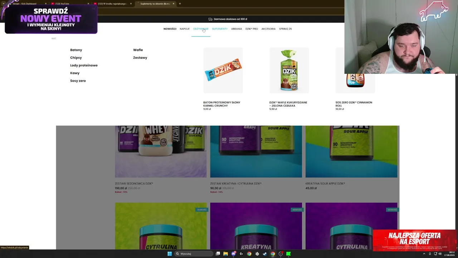Open Kreatyna i Cytrulina set product image
This screenshot has width=458, height=258.
[x=256, y=152]
